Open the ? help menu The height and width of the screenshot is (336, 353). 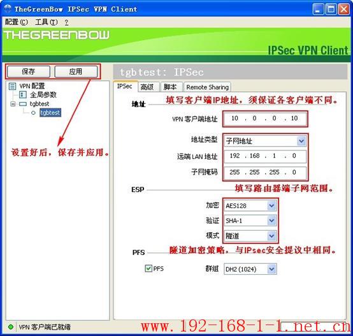point(66,22)
